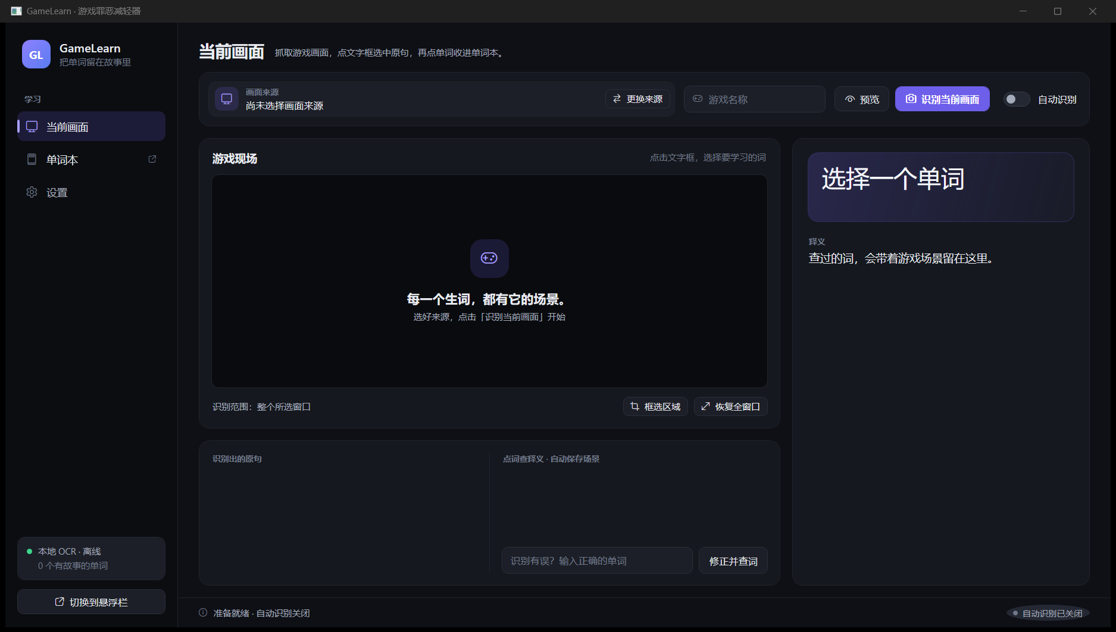Open 设置 in the sidebar

[x=91, y=192]
